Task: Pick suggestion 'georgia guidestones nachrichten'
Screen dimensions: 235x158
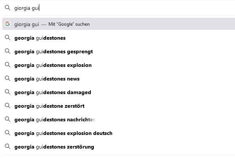Action: (55, 119)
